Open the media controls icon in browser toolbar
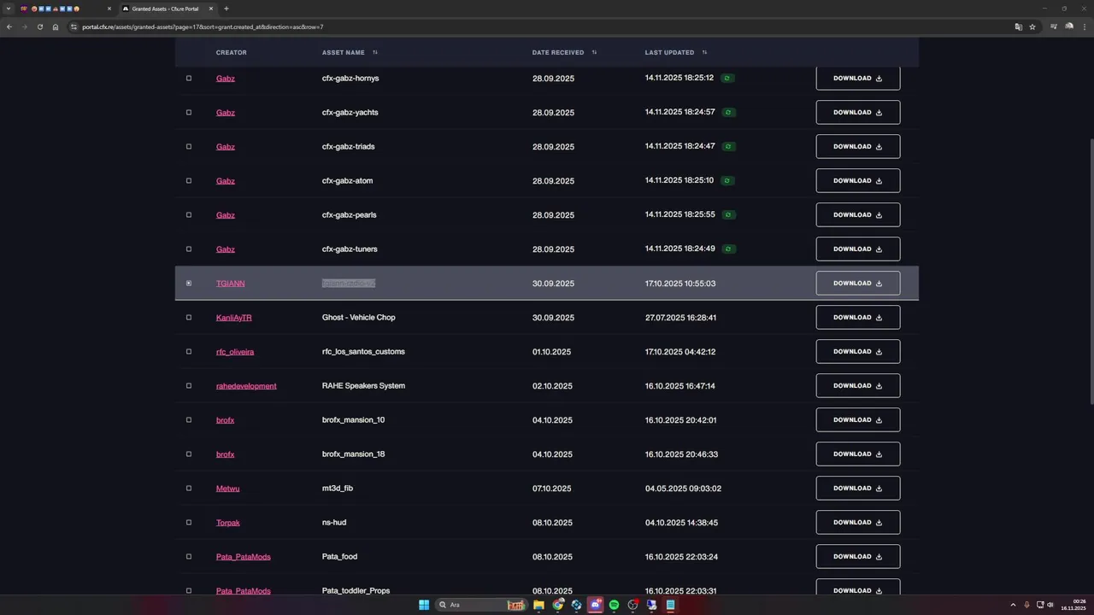Image resolution: width=1094 pixels, height=615 pixels. [x=1054, y=26]
